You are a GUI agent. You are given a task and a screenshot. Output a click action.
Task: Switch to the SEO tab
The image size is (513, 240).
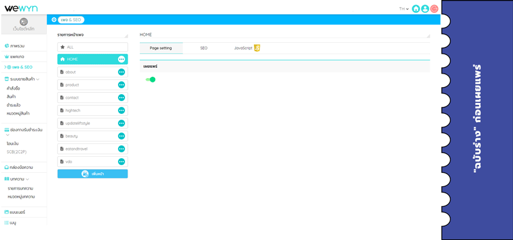coord(204,48)
